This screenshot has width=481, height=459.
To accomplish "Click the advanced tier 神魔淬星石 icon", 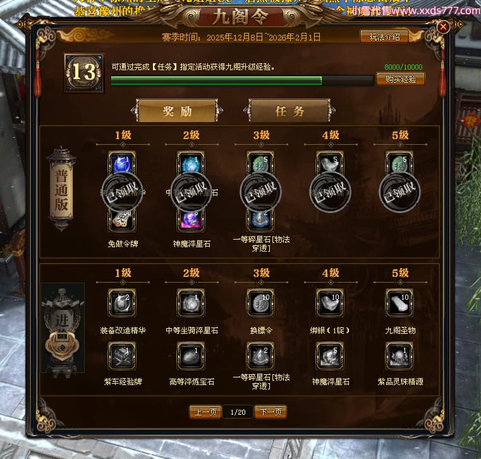I will click(330, 356).
